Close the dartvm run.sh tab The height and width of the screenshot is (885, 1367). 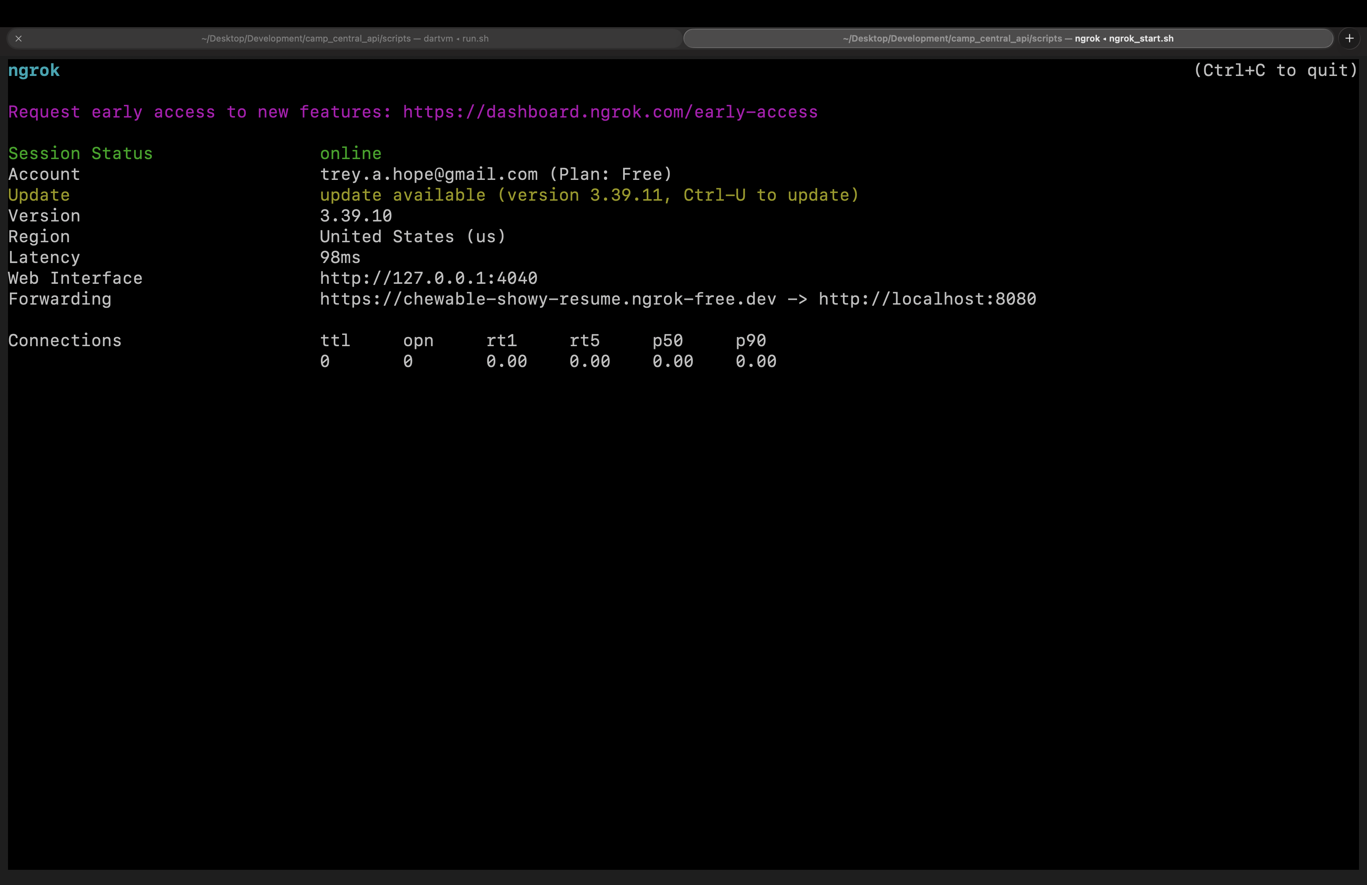(18, 38)
